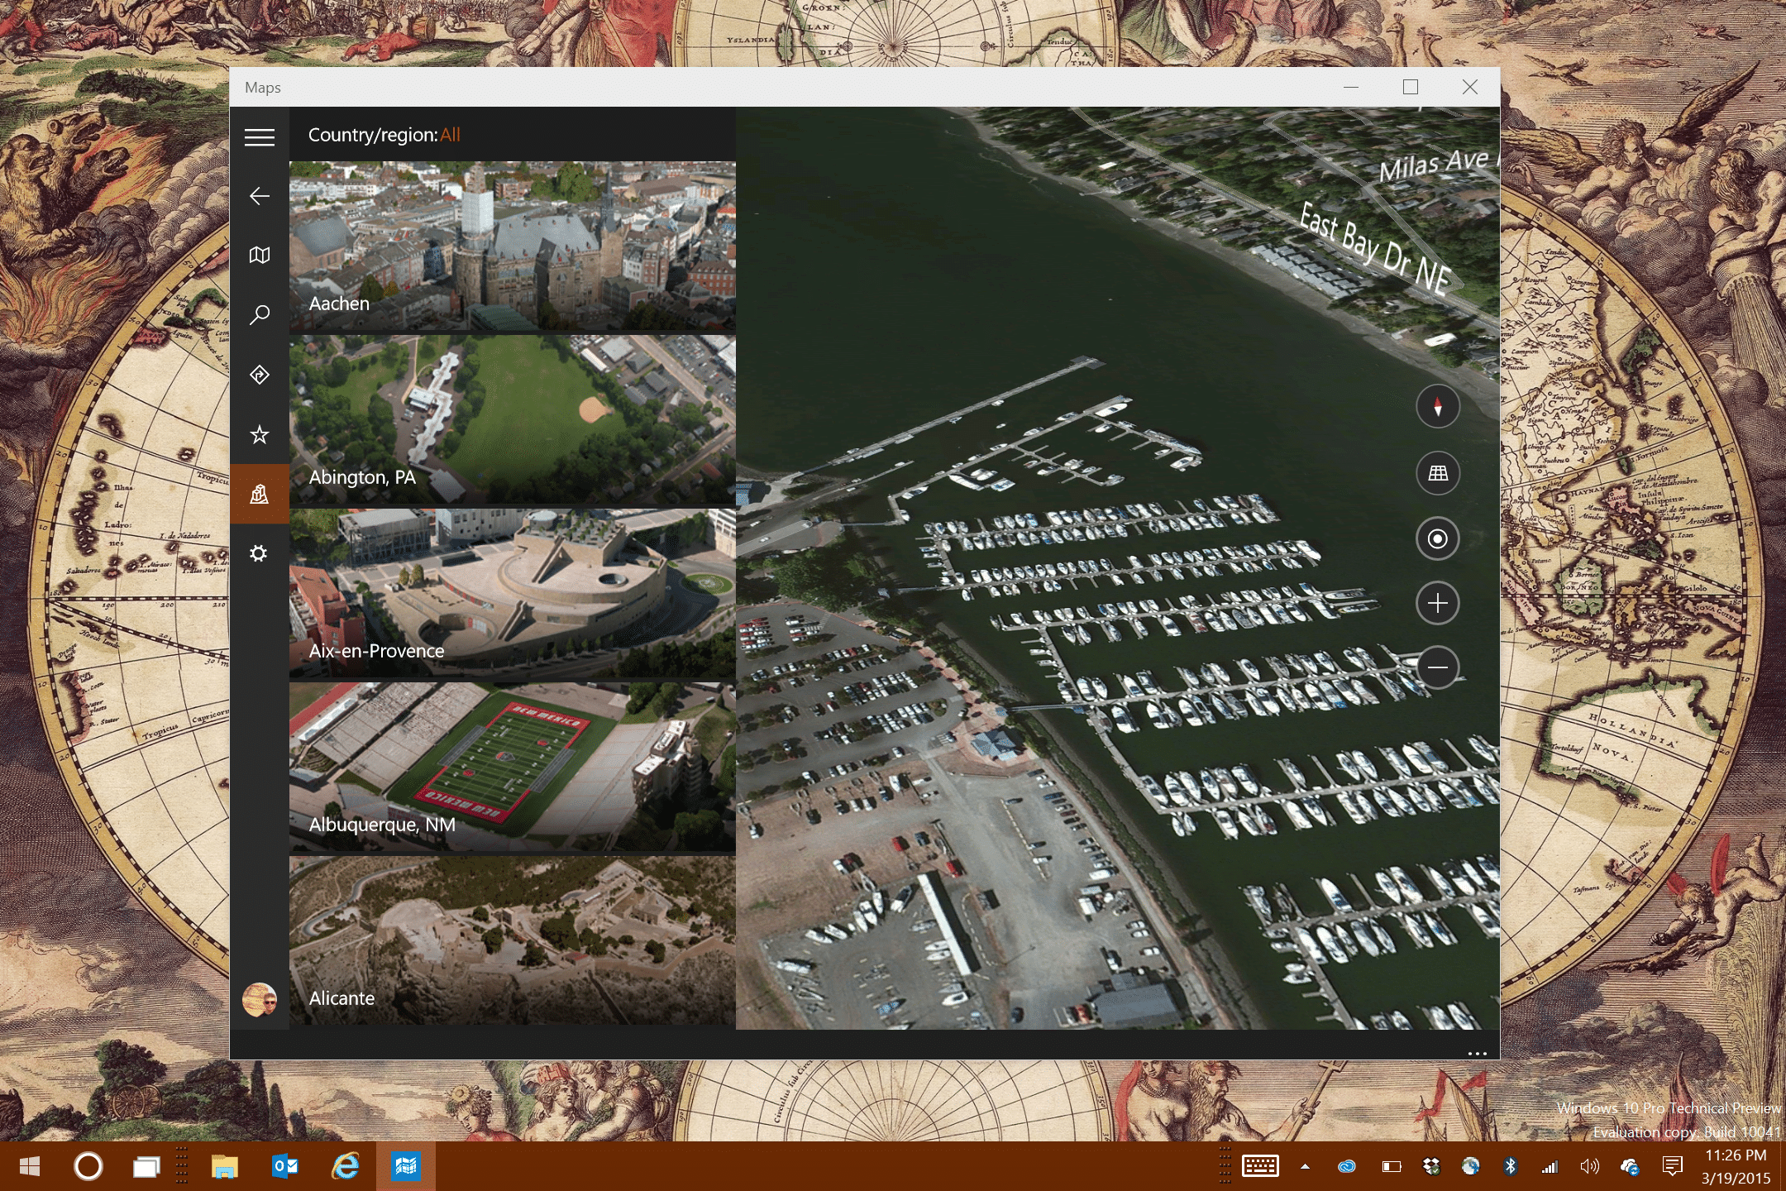This screenshot has width=1786, height=1191.
Task: Open the Aix-en-Provence 3D city
Action: 513,593
